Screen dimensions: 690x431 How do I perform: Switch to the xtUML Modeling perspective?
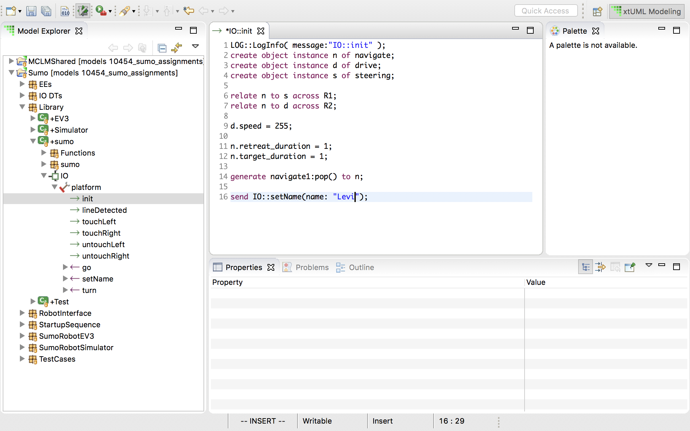pos(647,11)
